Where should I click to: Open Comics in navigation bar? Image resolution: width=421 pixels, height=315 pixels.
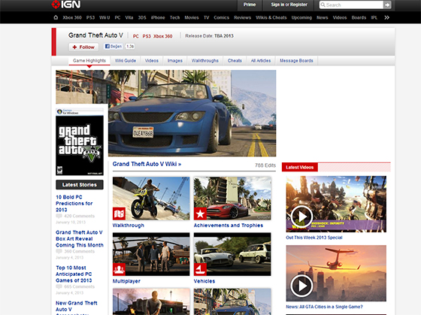(x=221, y=17)
